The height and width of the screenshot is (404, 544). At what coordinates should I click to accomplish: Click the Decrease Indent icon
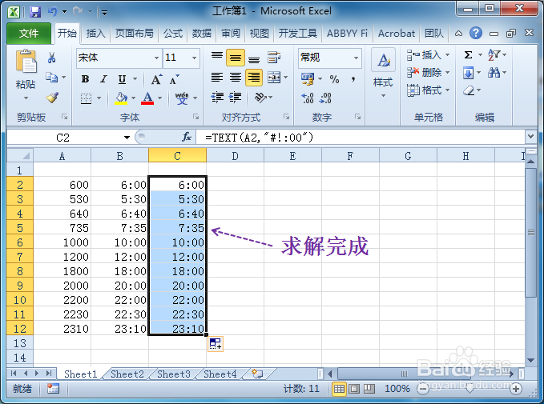click(x=217, y=98)
